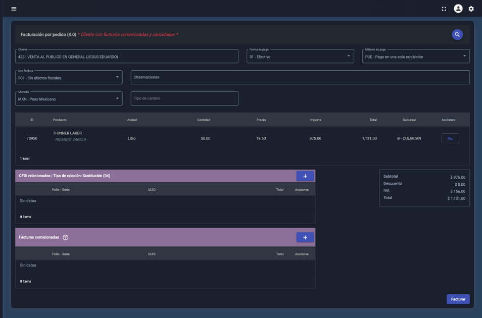Add a related CFDI with plus button
482x318 pixels.
pos(305,176)
